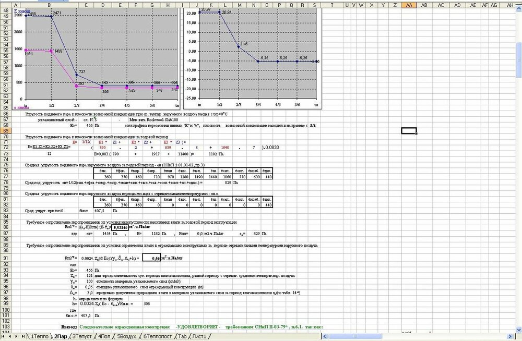Viewport: 522px width, 341px height.
Task: Select the 4Пол worksheet tab
Action: pyautogui.click(x=105, y=336)
